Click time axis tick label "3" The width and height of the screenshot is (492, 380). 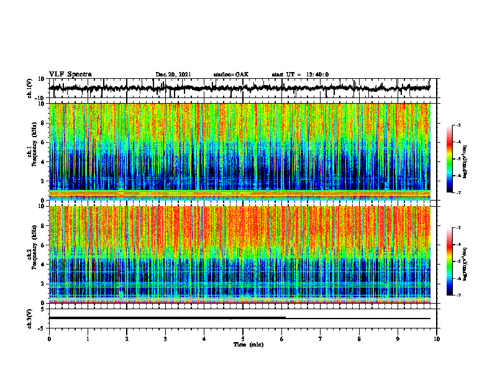[x=165, y=339]
